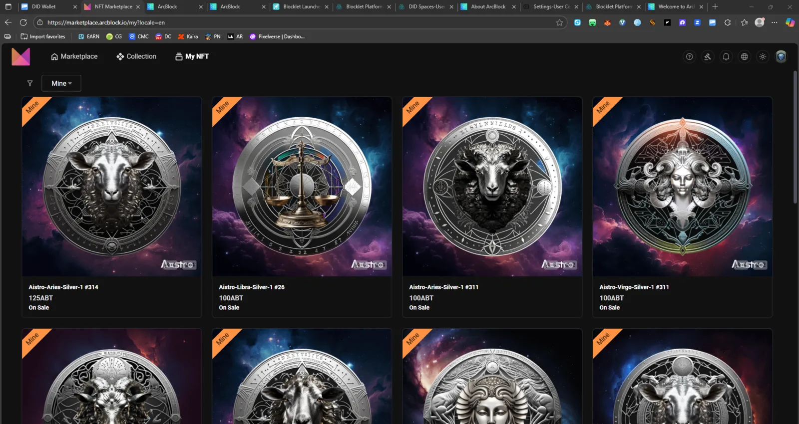Open the browser favorites hub icon

(x=745, y=22)
